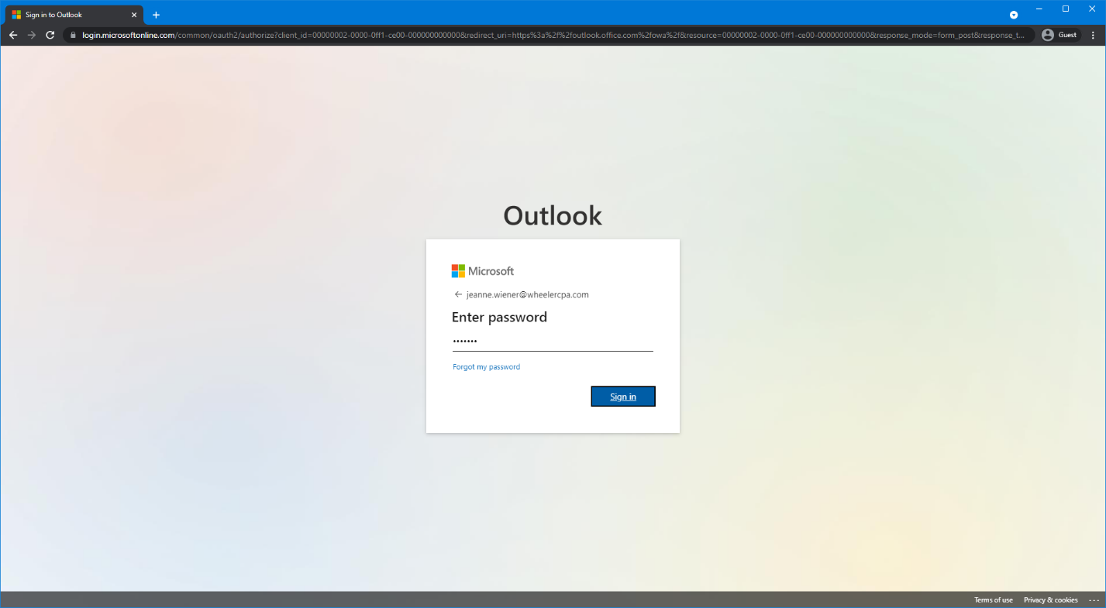Screen dimensions: 1106x608
Task: Open the Forgot my password link
Action: (486, 367)
